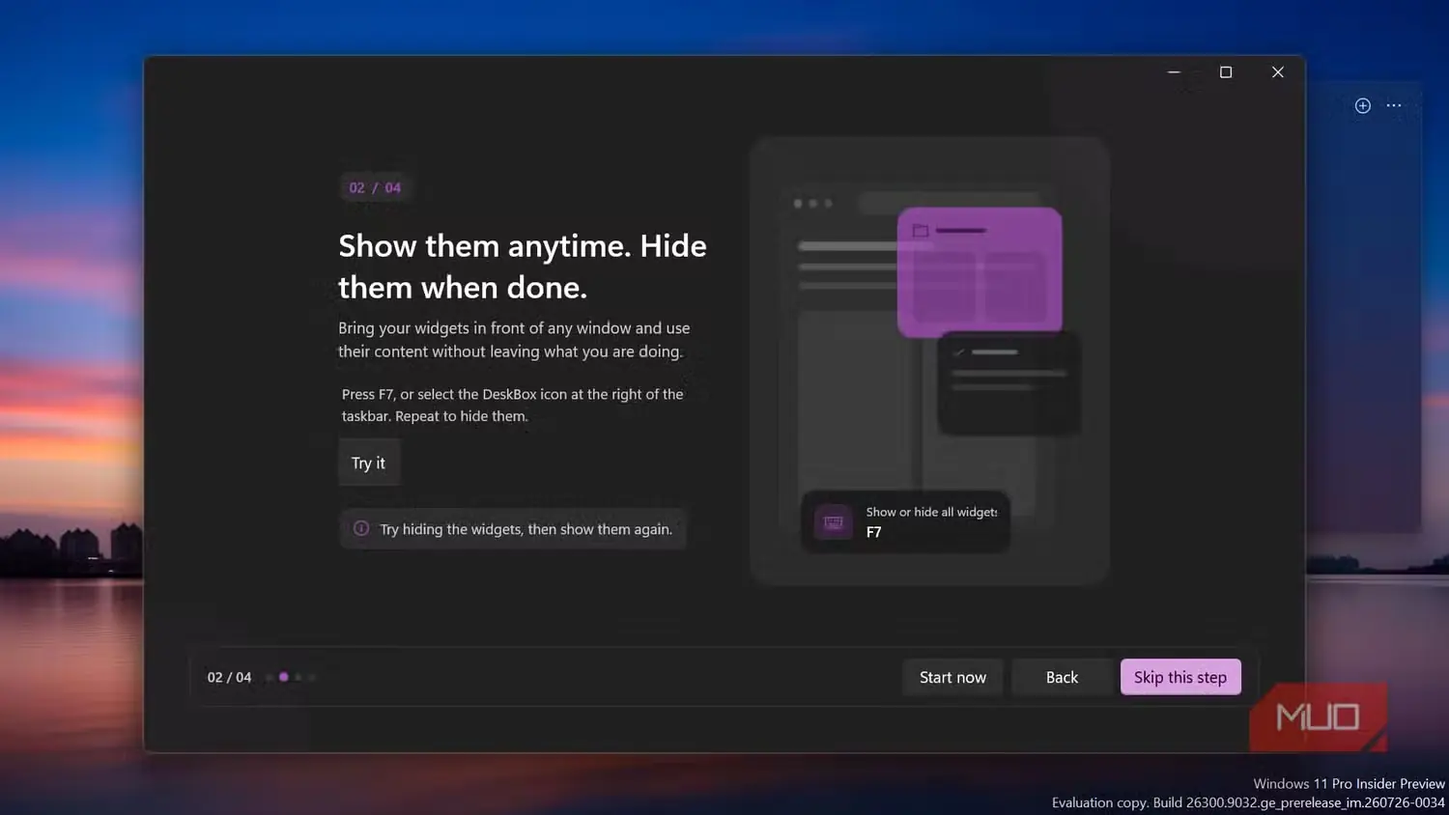This screenshot has height=815, width=1449.
Task: Click the info icon beside the hiding widgets hint
Action: click(361, 528)
